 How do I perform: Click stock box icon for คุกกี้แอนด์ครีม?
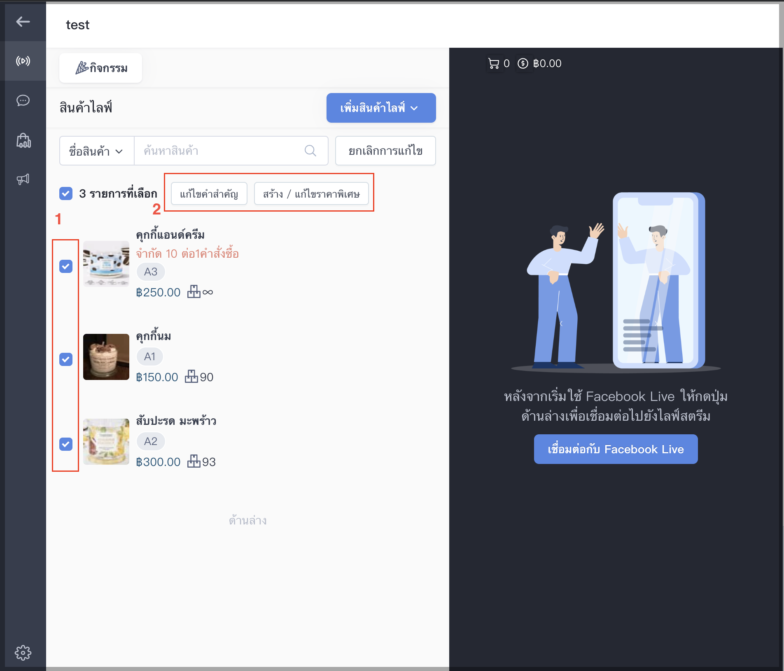(194, 292)
